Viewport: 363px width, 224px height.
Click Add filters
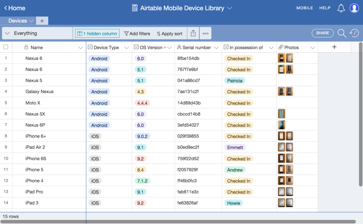137,33
